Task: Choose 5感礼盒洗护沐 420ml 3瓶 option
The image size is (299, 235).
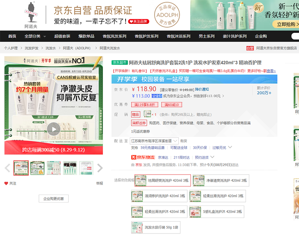Action: [x=216, y=212]
